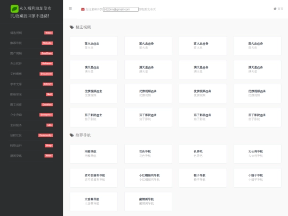Open the 萤火虫@主 card
This screenshot has height=216, width=288.
94,46
